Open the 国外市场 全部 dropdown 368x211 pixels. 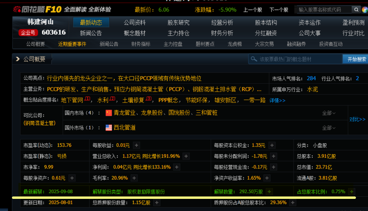[329, 128]
